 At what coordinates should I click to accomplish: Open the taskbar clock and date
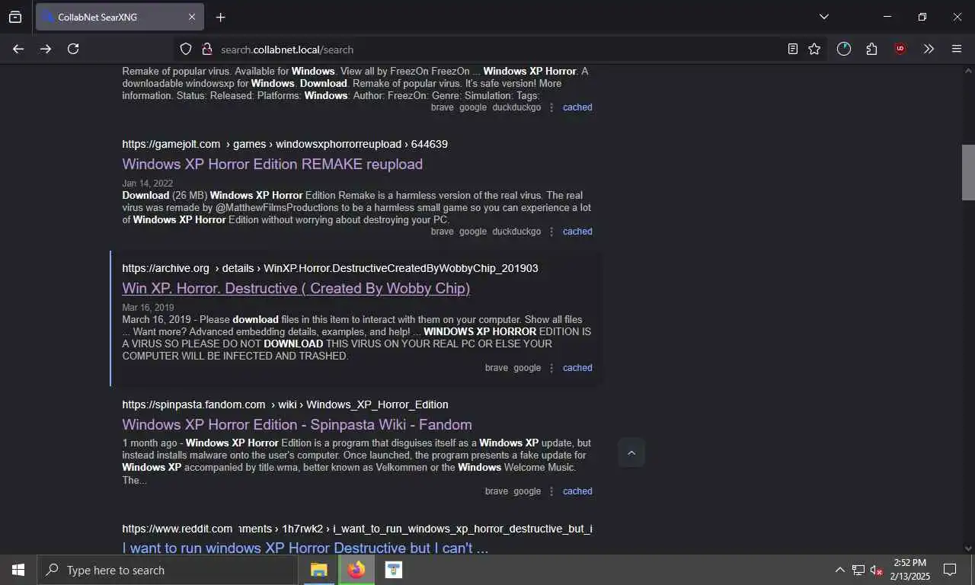910,570
